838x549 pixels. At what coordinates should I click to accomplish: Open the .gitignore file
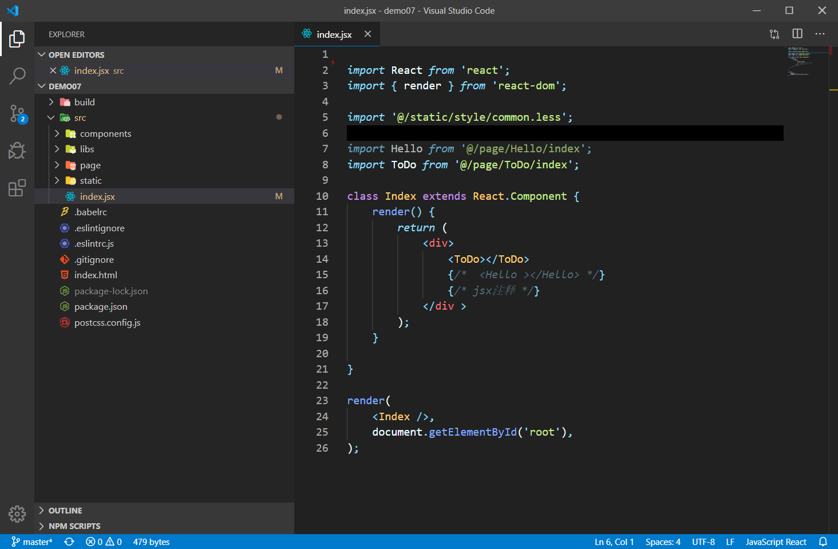pyautogui.click(x=164, y=259)
